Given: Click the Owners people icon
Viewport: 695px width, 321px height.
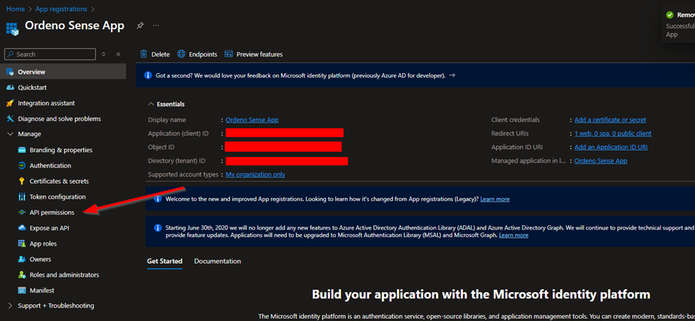Looking at the screenshot, I should coord(21,259).
